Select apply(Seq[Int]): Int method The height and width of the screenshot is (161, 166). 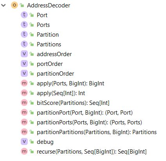click(61, 93)
